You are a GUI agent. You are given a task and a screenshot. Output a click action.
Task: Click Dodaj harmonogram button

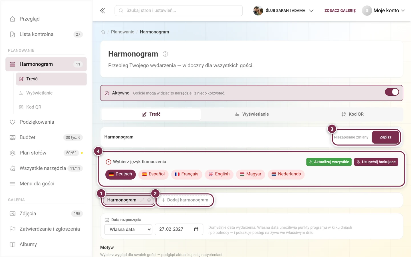pyautogui.click(x=185, y=200)
